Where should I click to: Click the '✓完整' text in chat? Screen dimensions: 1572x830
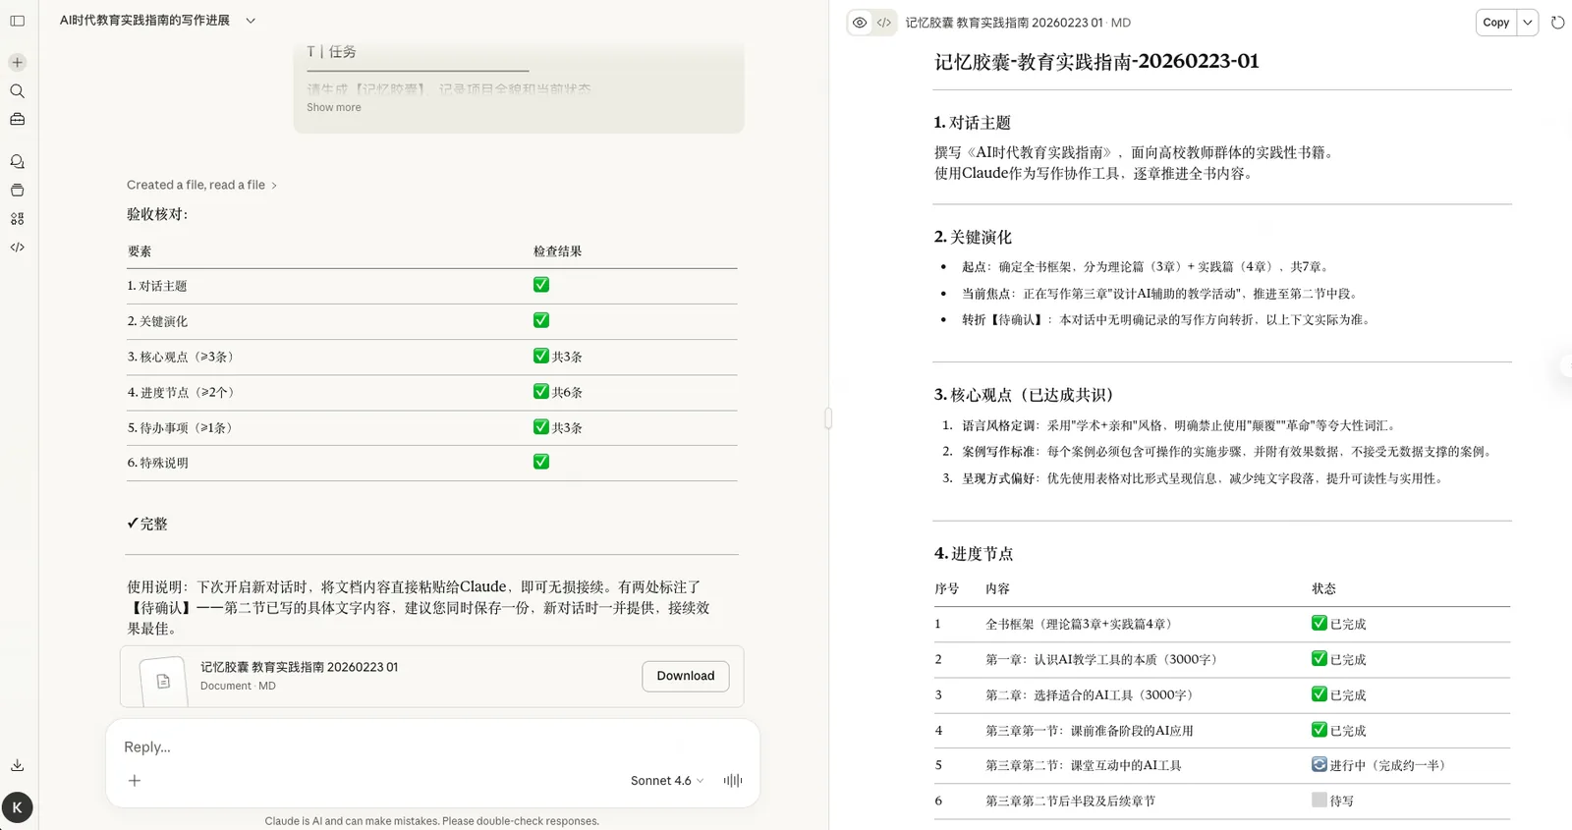pos(147,524)
